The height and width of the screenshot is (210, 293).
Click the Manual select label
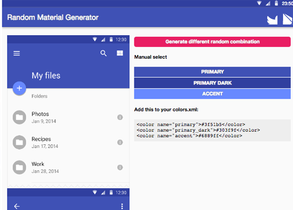(x=151, y=57)
